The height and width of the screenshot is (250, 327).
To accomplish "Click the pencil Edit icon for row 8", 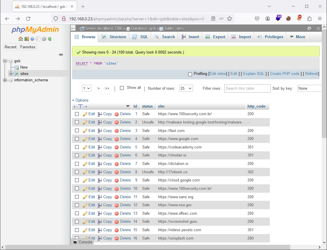I will click(85, 172).
